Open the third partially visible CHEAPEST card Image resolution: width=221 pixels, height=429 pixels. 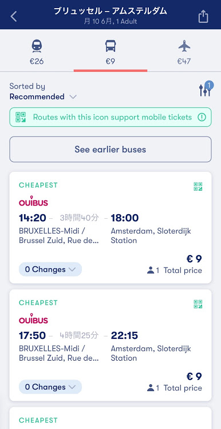(110, 418)
